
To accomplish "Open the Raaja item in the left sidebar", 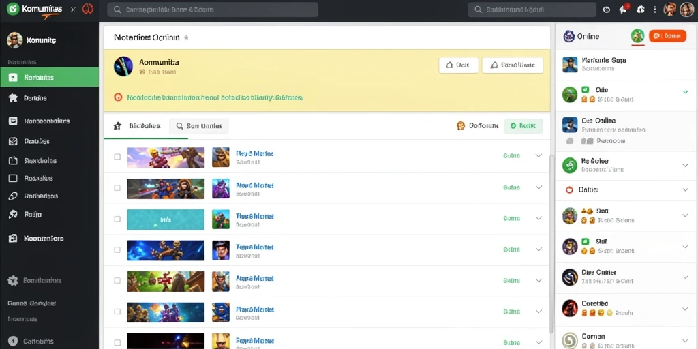I will [x=49, y=214].
